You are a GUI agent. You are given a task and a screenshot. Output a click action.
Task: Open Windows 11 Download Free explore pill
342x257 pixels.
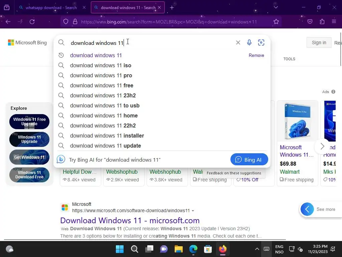(x=29, y=175)
